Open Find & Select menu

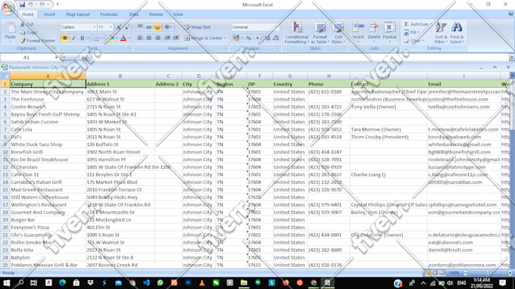point(457,33)
